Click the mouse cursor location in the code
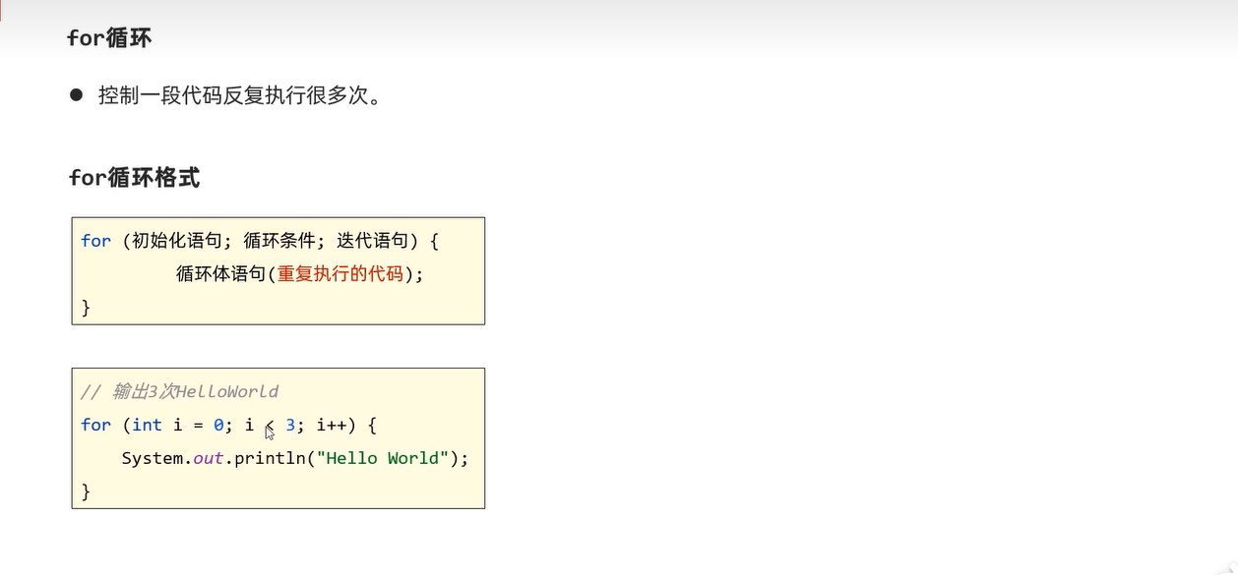Viewport: 1238px width, 575px height. (x=268, y=429)
